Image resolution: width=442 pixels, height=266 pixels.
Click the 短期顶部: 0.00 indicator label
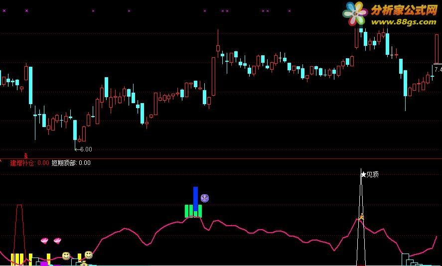(x=71, y=163)
